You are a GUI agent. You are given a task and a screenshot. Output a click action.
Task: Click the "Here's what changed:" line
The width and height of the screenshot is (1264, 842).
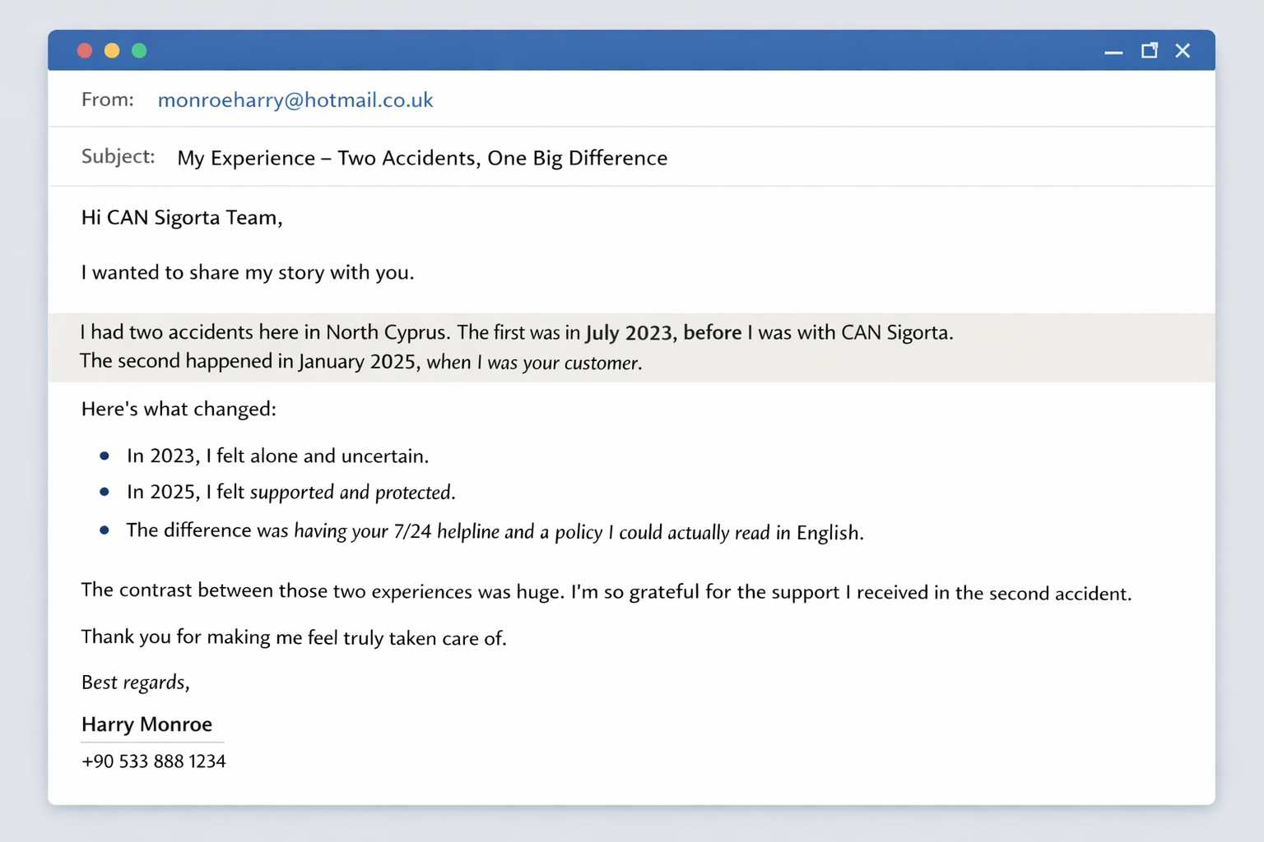coord(179,409)
